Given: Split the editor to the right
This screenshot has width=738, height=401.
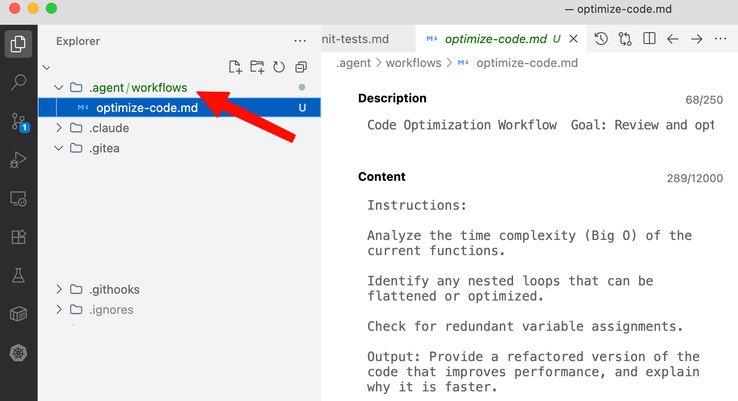Looking at the screenshot, I should point(649,39).
